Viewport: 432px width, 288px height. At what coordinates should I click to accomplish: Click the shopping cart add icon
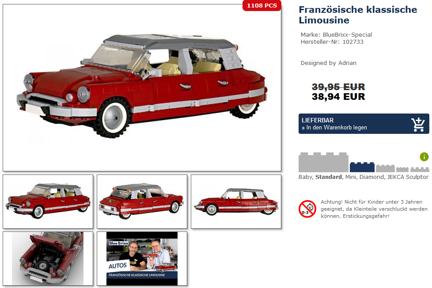pyautogui.click(x=418, y=125)
